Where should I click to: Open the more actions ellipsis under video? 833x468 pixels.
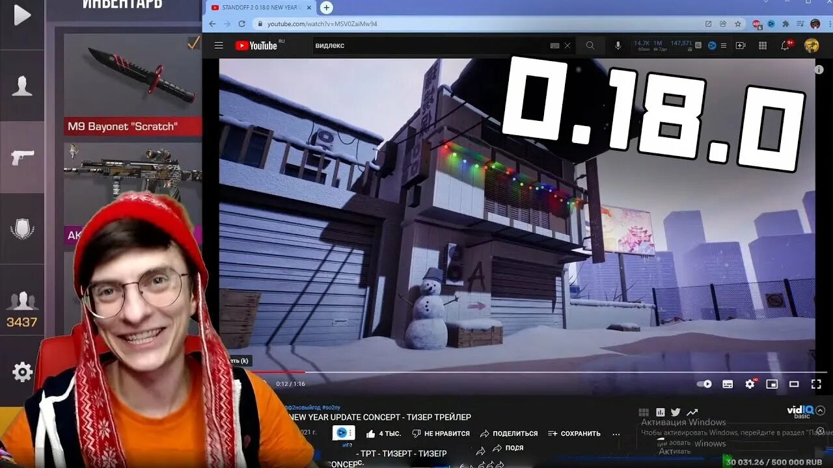616,433
